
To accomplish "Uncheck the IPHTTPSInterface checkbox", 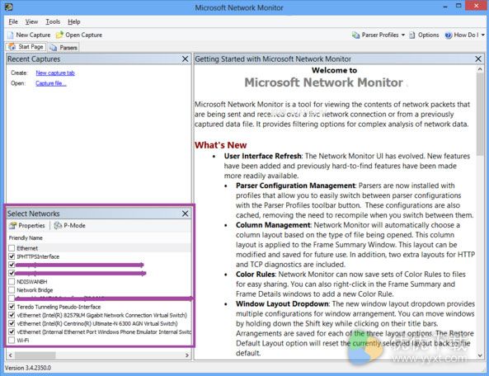I will pyautogui.click(x=12, y=256).
